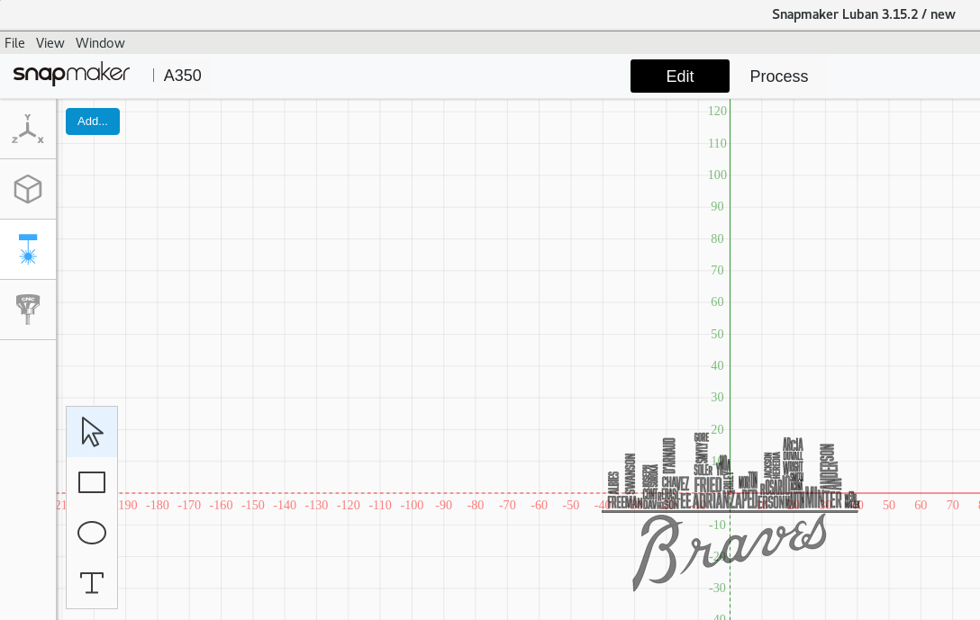980x620 pixels.
Task: Click the A350 machine model label
Action: coord(182,76)
